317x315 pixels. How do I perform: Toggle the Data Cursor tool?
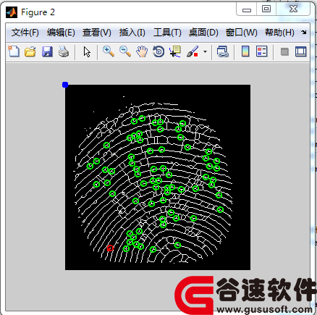(x=175, y=51)
